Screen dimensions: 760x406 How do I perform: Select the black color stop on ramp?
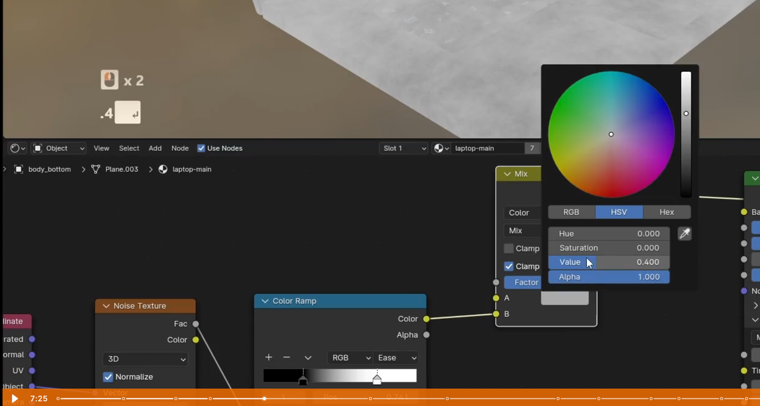(x=303, y=379)
